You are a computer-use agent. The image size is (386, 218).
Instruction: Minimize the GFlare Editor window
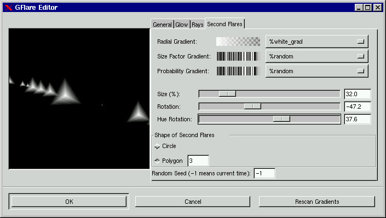[359, 7]
